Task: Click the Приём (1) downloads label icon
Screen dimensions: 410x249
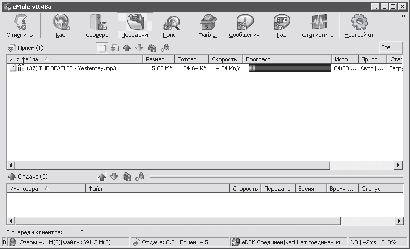Action: click(x=12, y=48)
